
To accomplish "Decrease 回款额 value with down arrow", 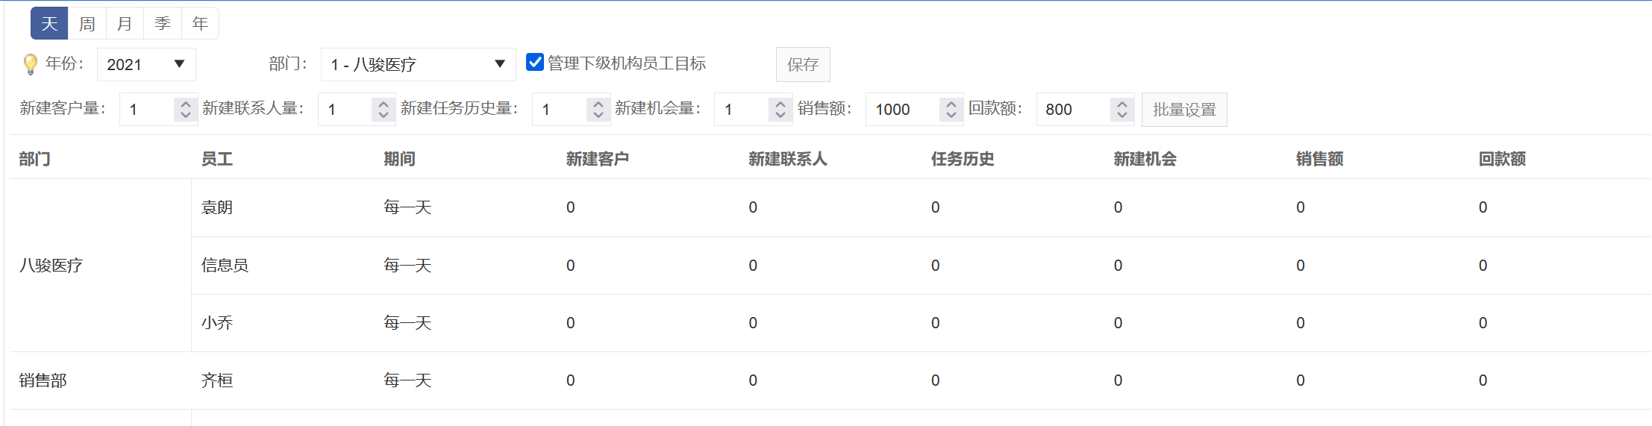I will [1121, 115].
